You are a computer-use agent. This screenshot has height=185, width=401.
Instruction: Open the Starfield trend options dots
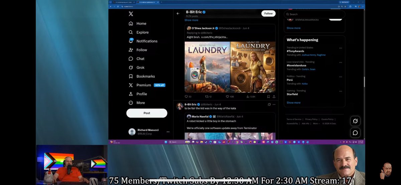point(341,91)
